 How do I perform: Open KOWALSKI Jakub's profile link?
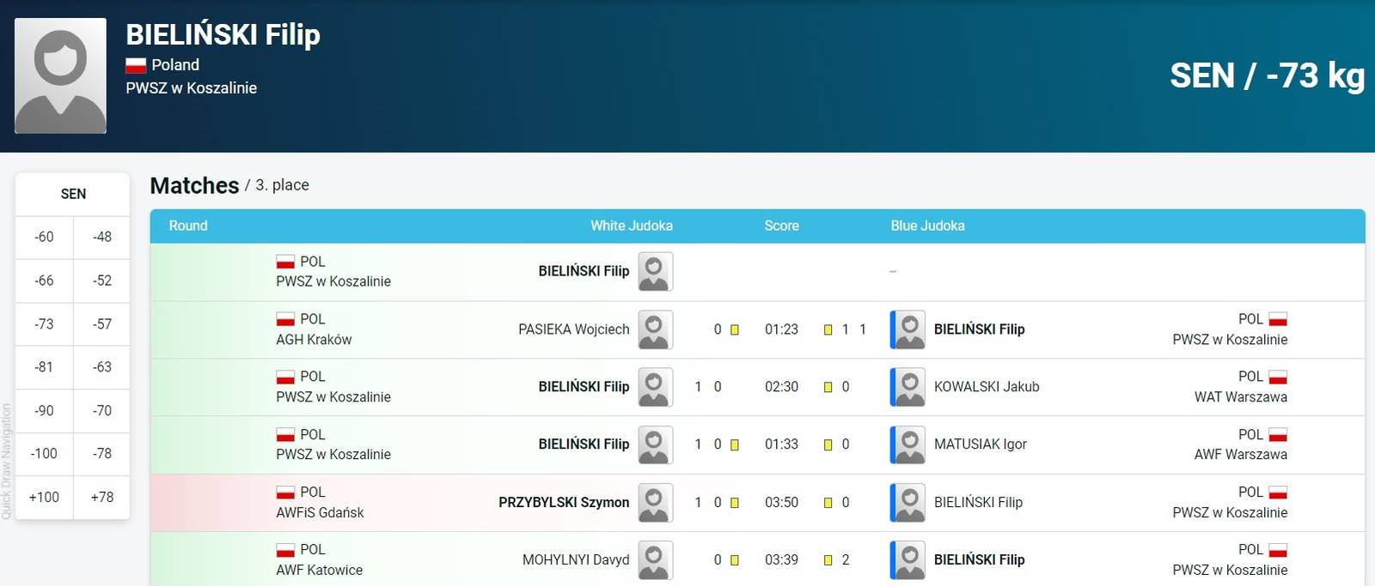(986, 387)
